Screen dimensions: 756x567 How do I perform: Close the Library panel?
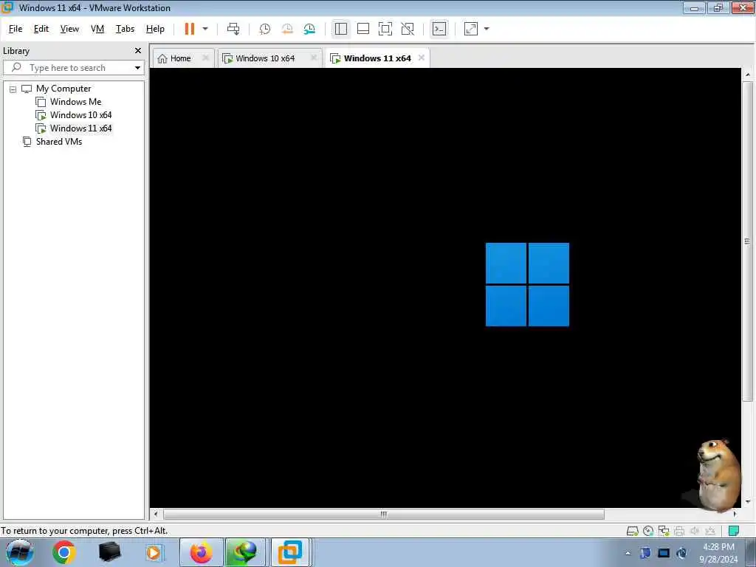[138, 51]
